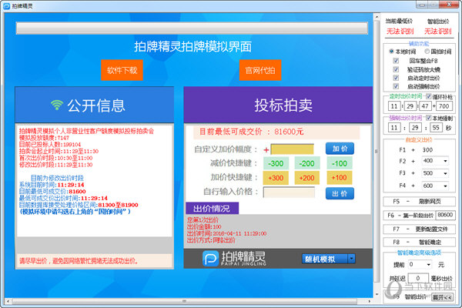Click the 加价 blue button
Image resolution: width=462 pixels, height=308 pixels.
[x=340, y=149]
